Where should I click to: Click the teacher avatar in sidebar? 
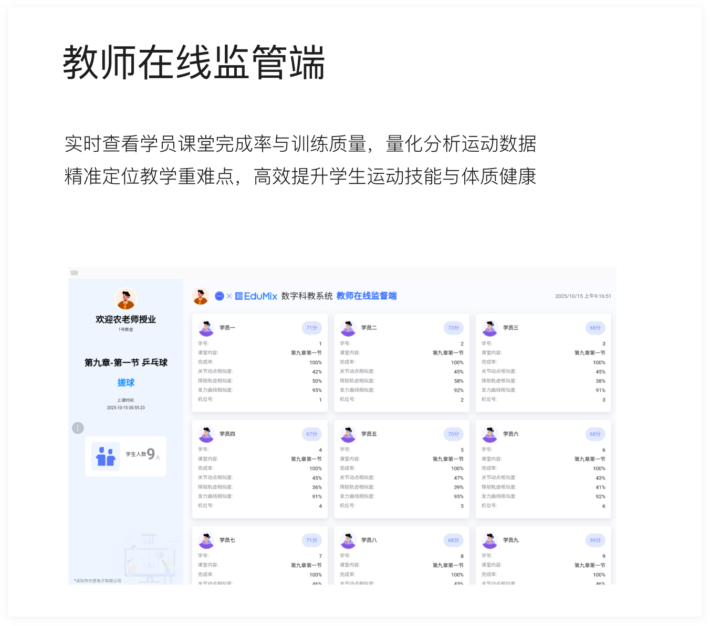pyautogui.click(x=126, y=299)
